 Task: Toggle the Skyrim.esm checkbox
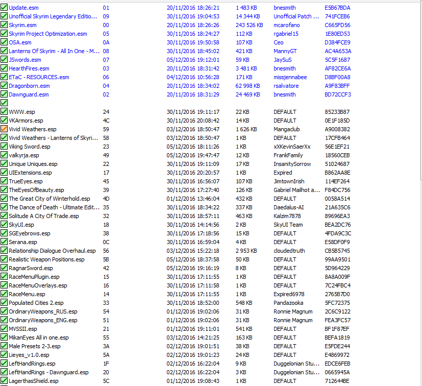pos(4,25)
